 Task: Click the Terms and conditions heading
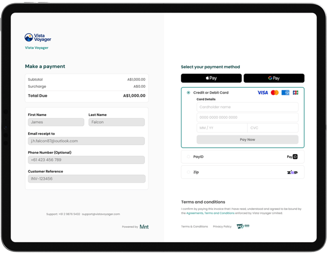click(203, 202)
